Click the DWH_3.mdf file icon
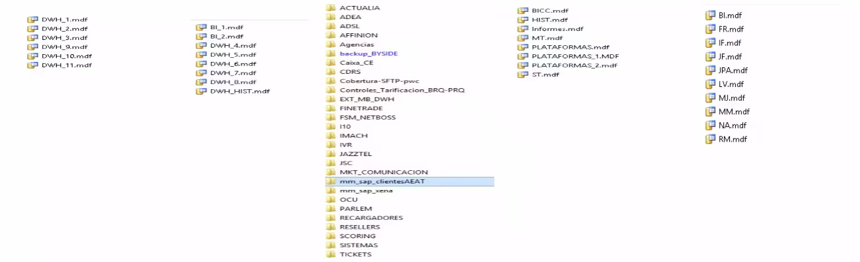The image size is (860, 262). pyautogui.click(x=33, y=38)
